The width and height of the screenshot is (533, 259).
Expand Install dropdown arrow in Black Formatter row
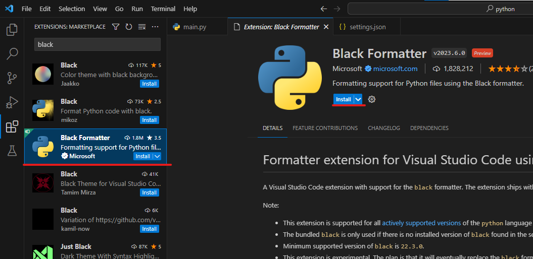(157, 156)
